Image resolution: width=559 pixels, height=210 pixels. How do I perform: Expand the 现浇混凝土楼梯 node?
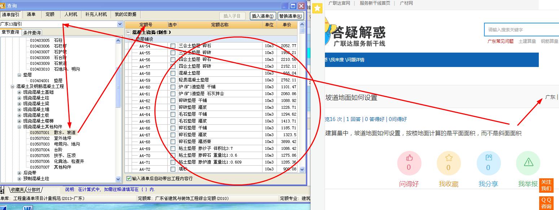coord(19,121)
